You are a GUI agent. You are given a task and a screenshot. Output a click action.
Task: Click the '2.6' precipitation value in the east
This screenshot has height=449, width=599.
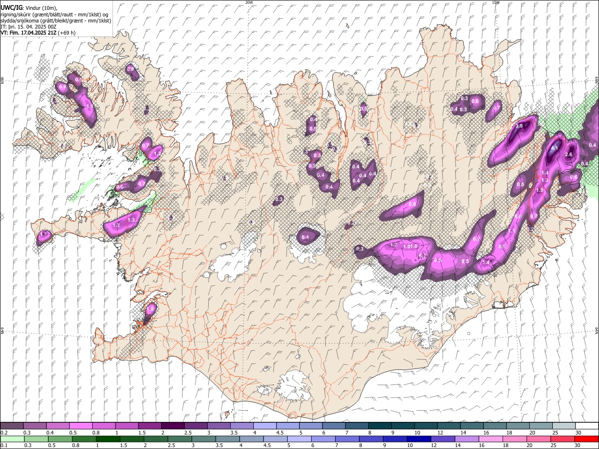point(569,155)
